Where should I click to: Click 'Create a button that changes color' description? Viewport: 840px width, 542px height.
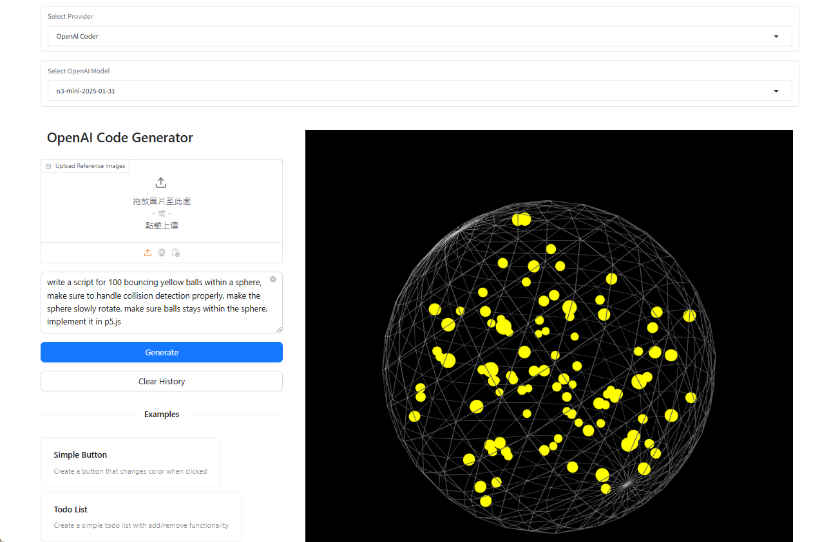pyautogui.click(x=130, y=471)
